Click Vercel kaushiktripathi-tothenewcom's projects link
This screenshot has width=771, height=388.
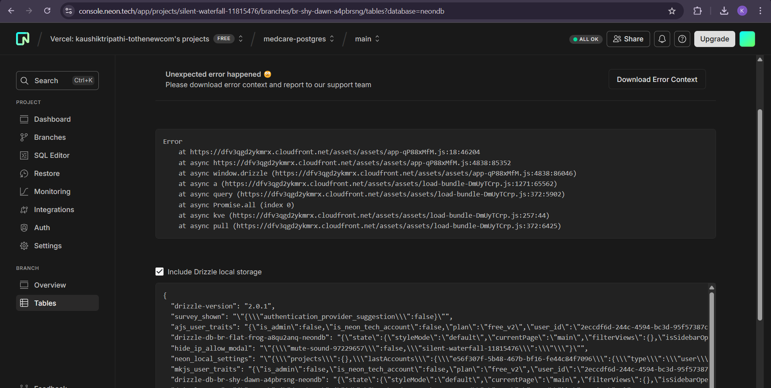[130, 39]
